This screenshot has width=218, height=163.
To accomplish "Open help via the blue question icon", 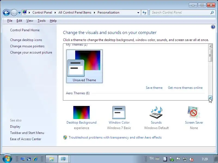I will click(213, 27).
